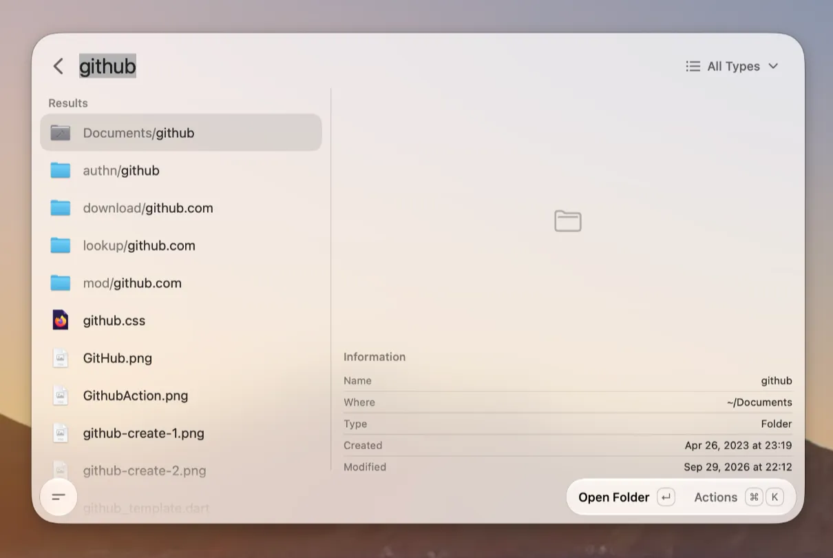Select the GitHub.png file result

tap(181, 358)
